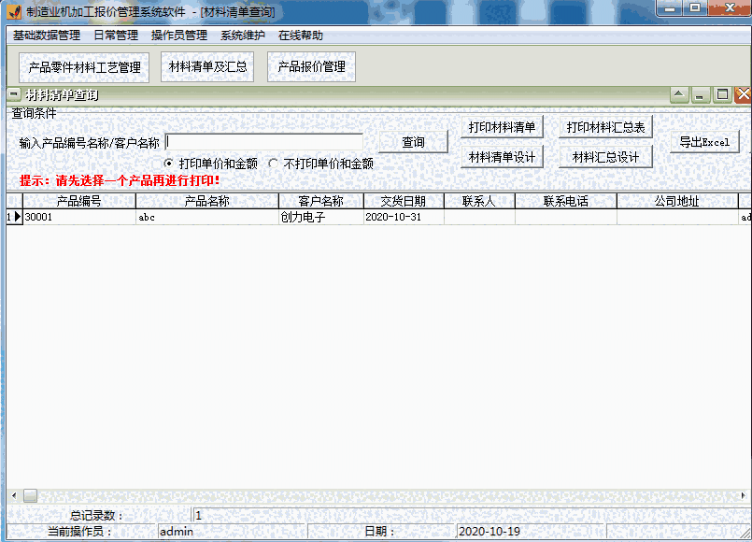Screen dimensions: 752x542
Task: Click the minimize icon on the inner query window
Action: click(x=699, y=93)
